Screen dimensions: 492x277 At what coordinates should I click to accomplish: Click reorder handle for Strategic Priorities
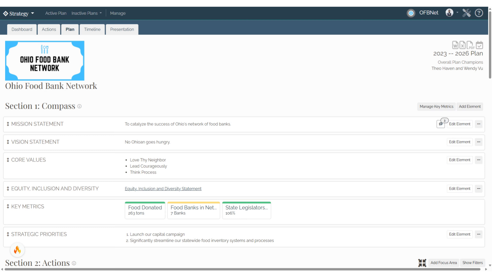pyautogui.click(x=8, y=234)
